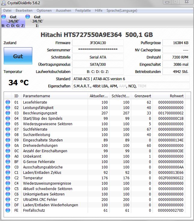Click the Eingeschaltet value 3086 mal

(176, 65)
